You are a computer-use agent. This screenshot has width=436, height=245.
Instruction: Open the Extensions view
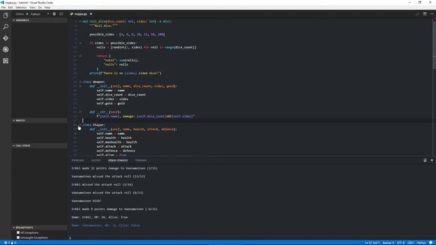pos(5,61)
